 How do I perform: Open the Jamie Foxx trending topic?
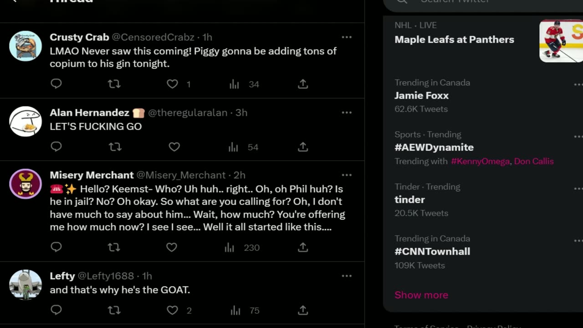(421, 96)
